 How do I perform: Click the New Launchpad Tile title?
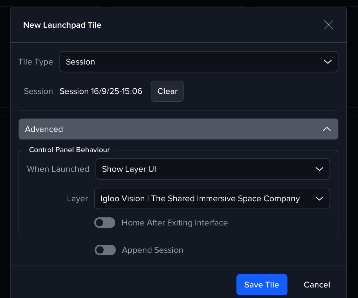(62, 25)
